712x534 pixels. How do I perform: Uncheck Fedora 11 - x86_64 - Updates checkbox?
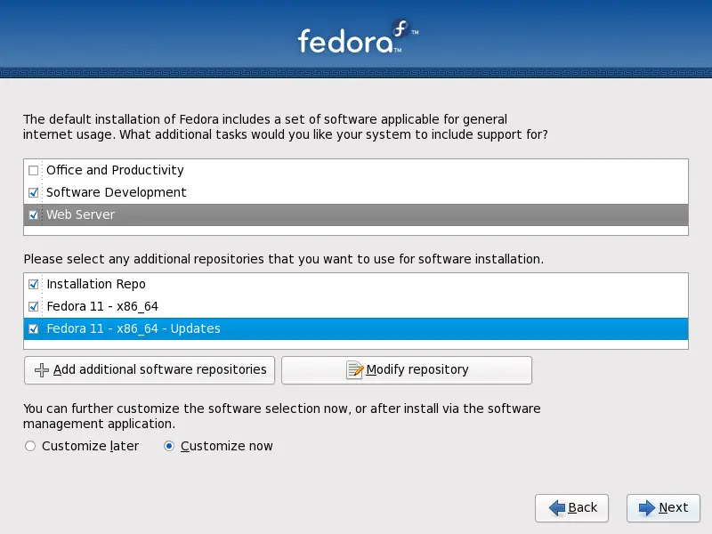[x=33, y=328]
